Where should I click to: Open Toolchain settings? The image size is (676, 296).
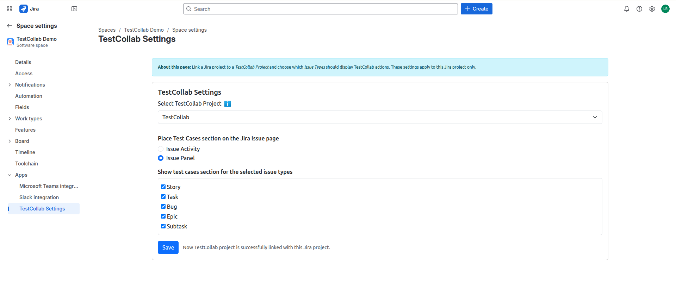[26, 164]
